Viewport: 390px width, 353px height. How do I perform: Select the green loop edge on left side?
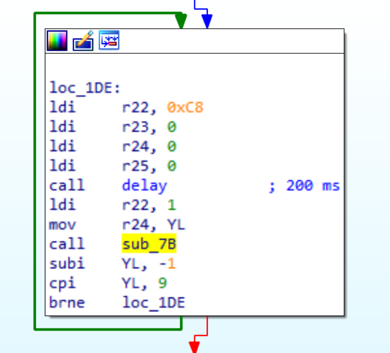pos(35,171)
